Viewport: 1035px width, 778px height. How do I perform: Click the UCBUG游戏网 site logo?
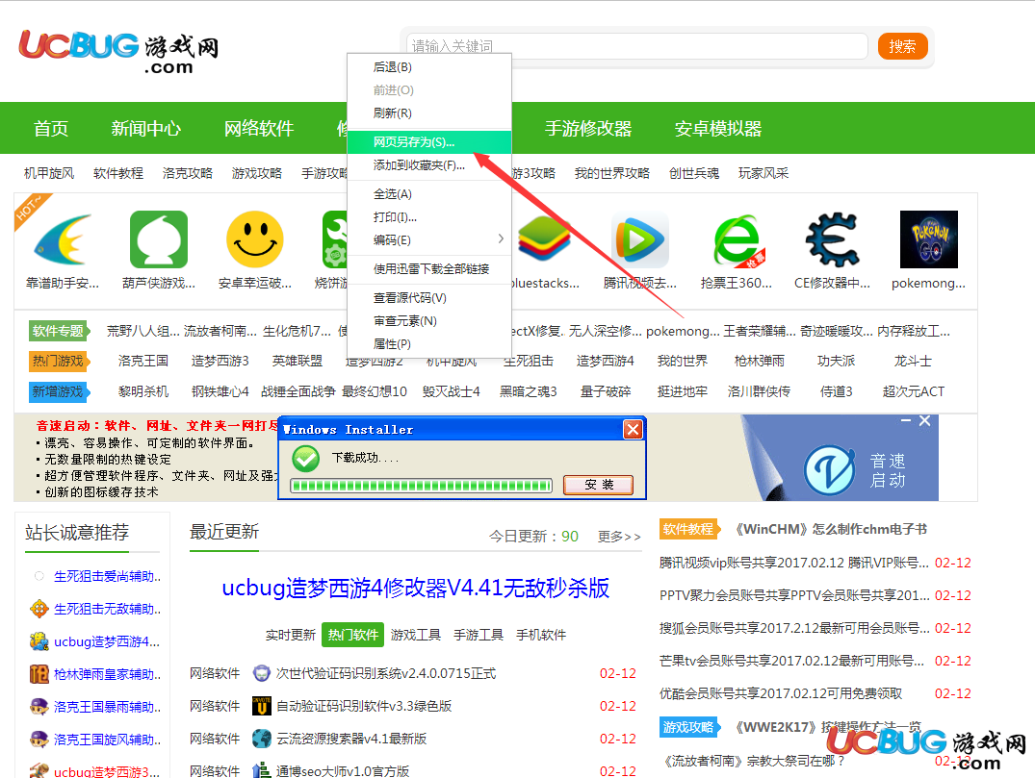click(x=118, y=51)
